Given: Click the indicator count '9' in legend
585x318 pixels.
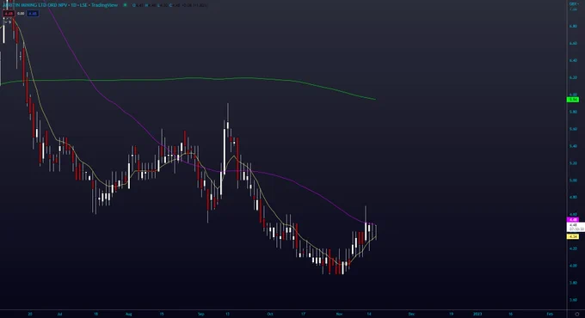Looking at the screenshot, I should (9, 22).
